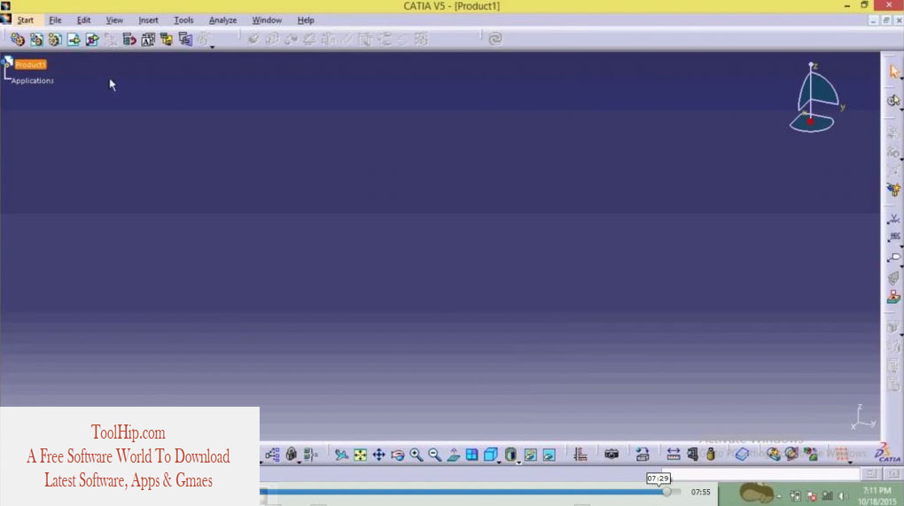904x506 pixels.
Task: Select Product1 in the specification tree
Action: (x=30, y=65)
